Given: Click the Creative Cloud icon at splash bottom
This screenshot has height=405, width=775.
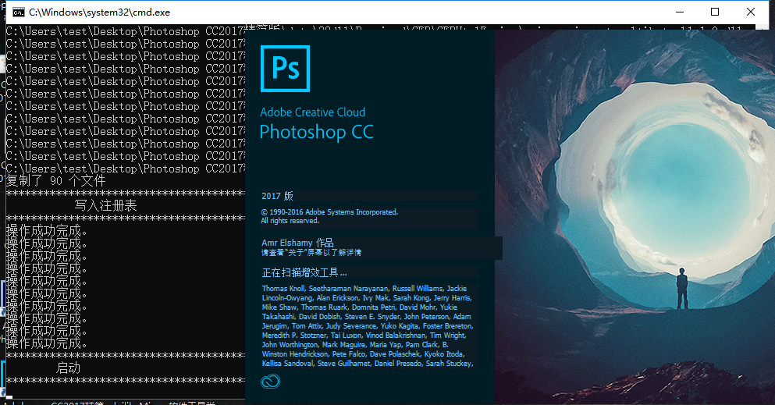Looking at the screenshot, I should click(x=270, y=382).
